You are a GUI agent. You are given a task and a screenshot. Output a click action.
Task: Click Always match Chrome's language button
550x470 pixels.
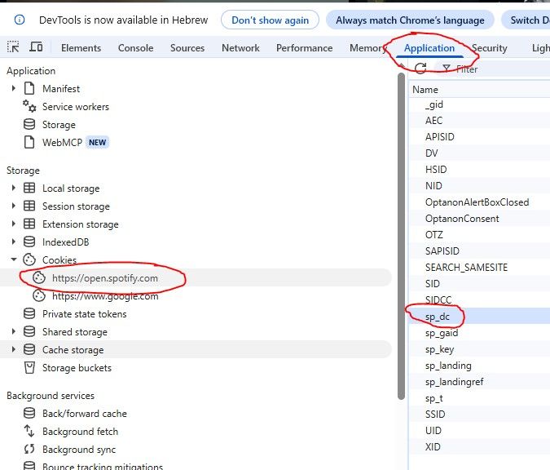pos(410,20)
